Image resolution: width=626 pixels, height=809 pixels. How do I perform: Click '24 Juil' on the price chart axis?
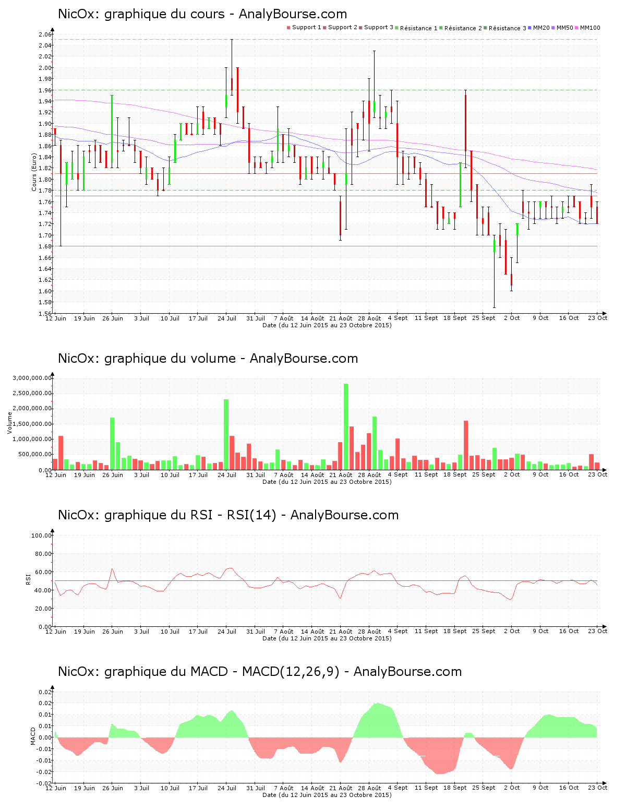click(x=227, y=318)
